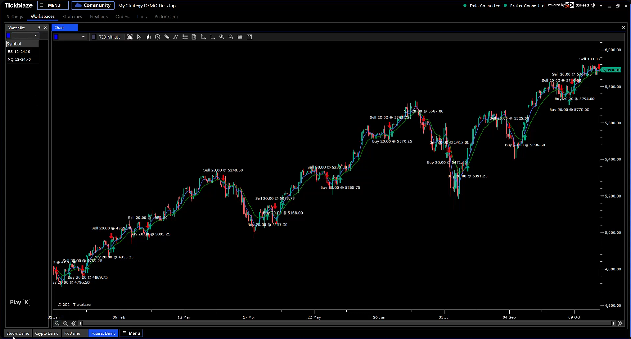Open chart template with the folder icon

coord(240,37)
